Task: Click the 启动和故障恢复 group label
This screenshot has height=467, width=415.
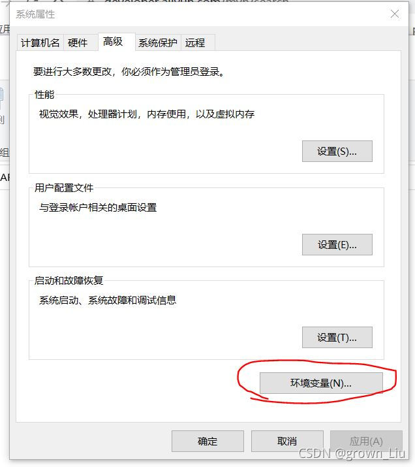Action: pos(69,281)
